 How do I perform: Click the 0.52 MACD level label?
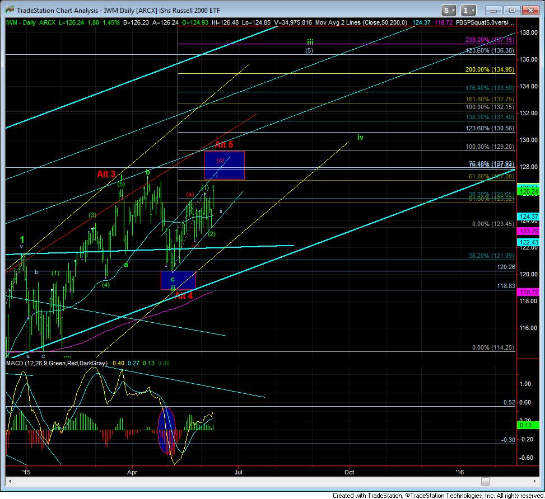pos(509,402)
